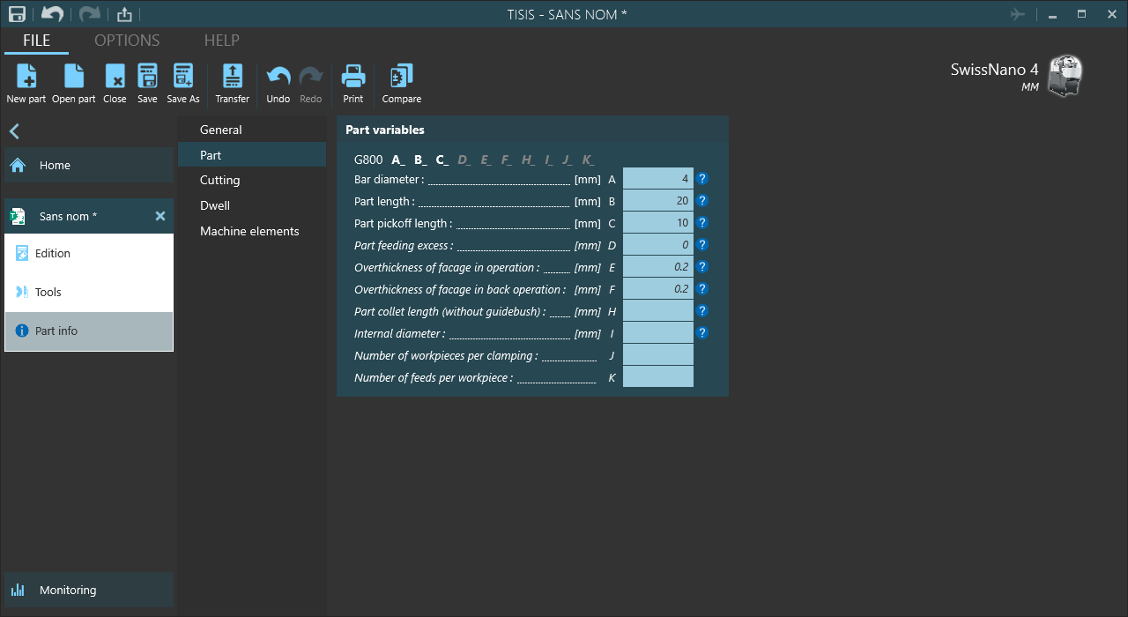Click help icon for Bar diameter
The image size is (1128, 617).
point(702,179)
